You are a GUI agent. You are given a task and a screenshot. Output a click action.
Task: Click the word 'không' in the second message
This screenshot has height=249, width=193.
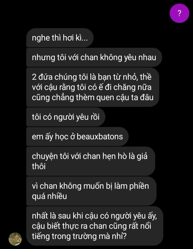(111, 57)
